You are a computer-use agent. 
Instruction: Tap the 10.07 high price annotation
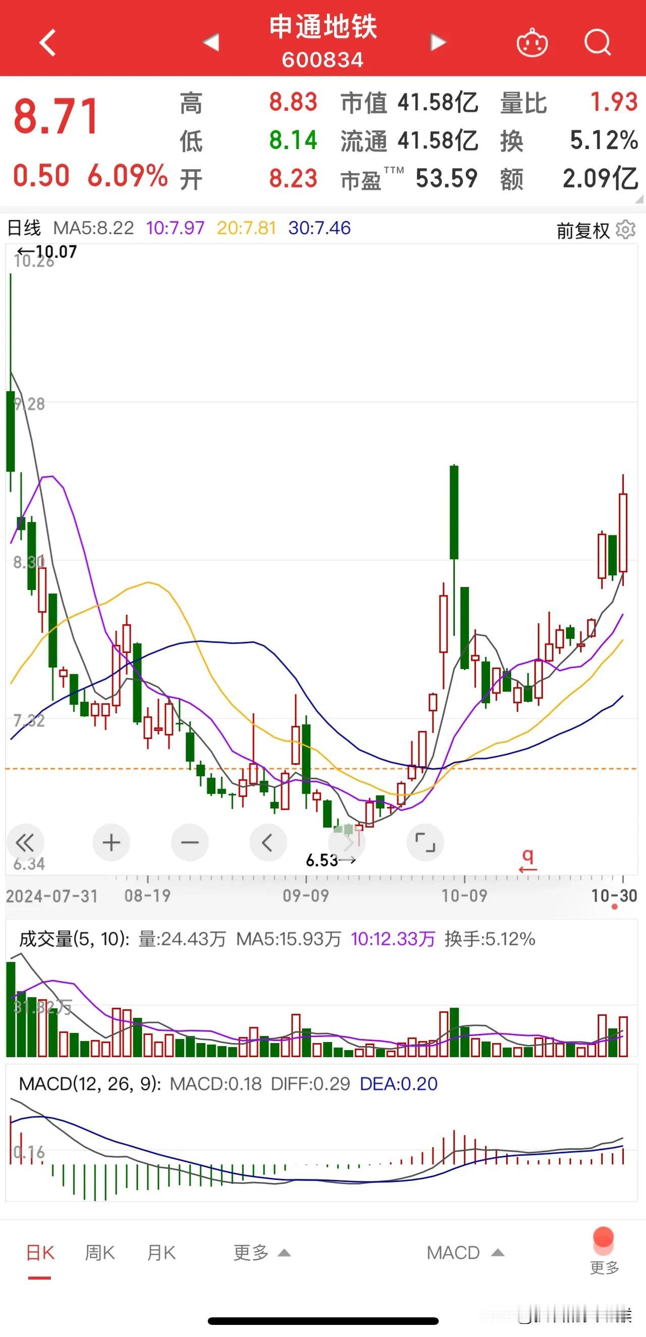46,252
